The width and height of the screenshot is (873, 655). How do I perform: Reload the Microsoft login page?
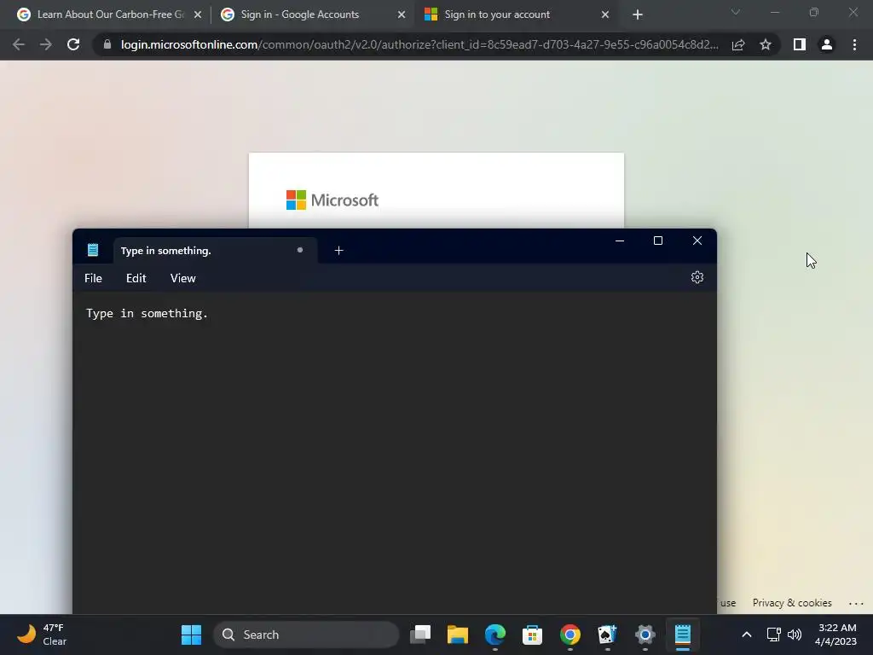click(73, 44)
